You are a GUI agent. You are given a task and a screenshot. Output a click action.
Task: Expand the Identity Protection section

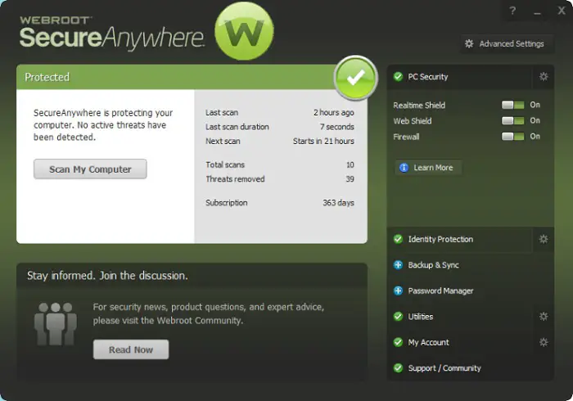click(x=460, y=239)
